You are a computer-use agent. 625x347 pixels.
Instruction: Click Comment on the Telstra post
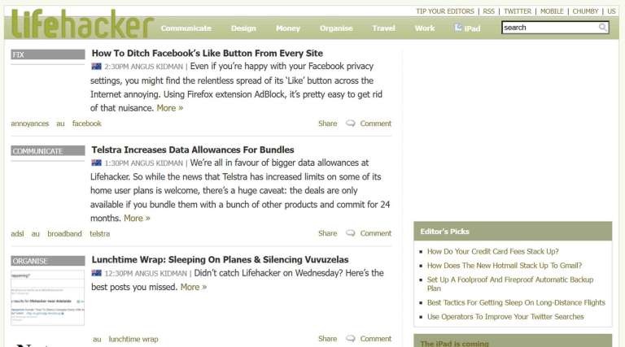[x=376, y=233]
